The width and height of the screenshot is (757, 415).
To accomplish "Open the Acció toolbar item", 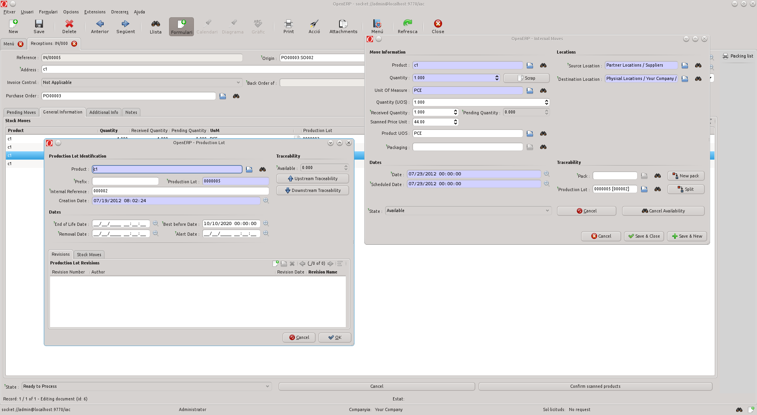I will point(314,26).
